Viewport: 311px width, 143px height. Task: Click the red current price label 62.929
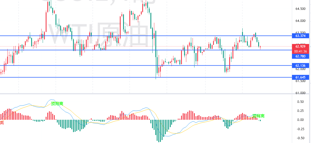[300, 46]
